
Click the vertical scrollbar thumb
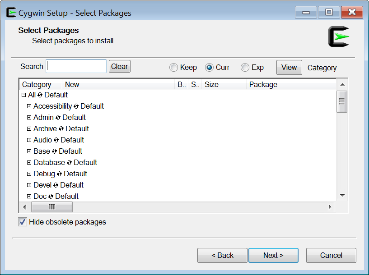[342, 102]
